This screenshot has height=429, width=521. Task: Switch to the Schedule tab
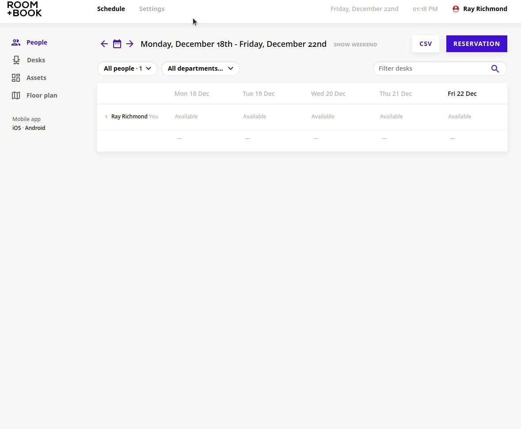coord(111,9)
